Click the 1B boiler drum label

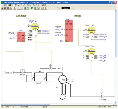point(57,87)
